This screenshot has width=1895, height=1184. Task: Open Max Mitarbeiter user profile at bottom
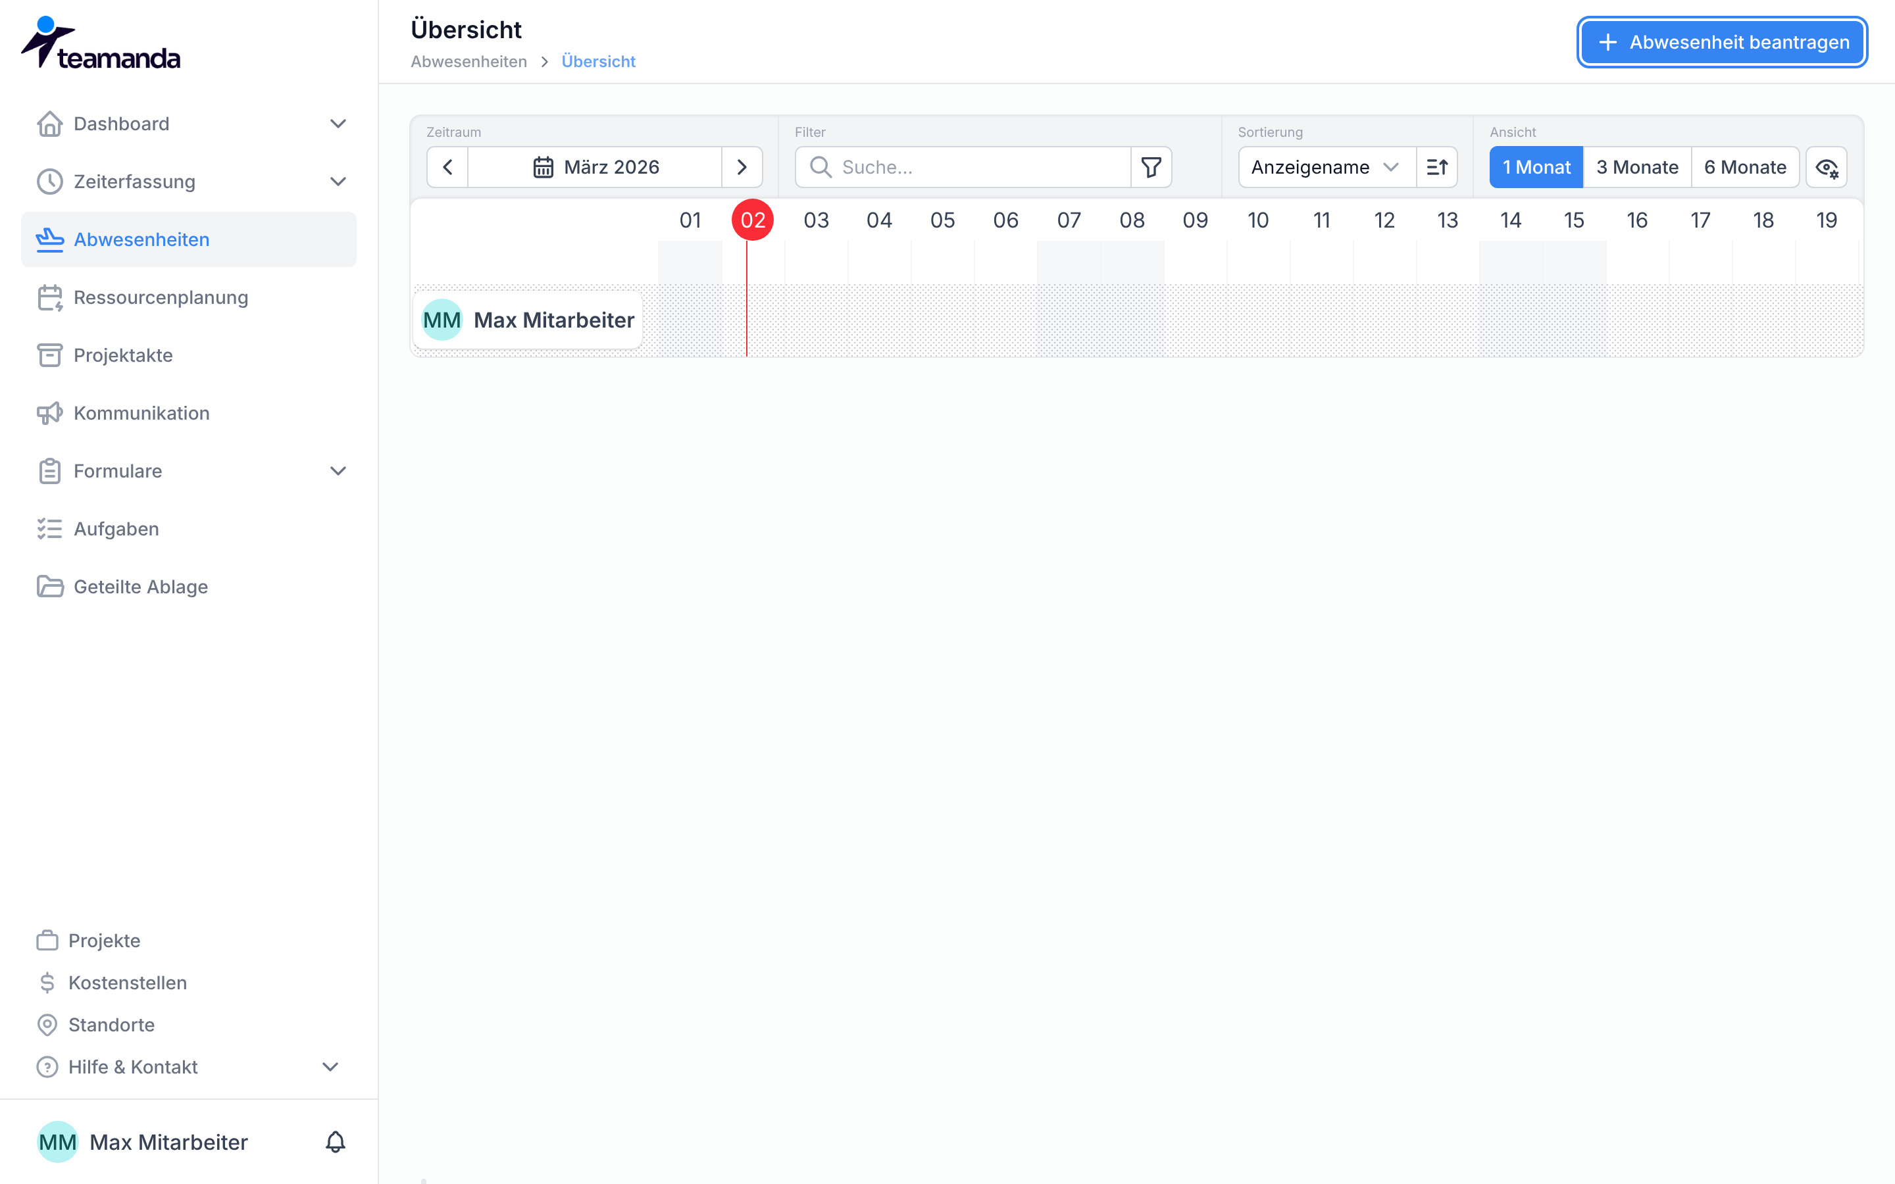point(143,1142)
